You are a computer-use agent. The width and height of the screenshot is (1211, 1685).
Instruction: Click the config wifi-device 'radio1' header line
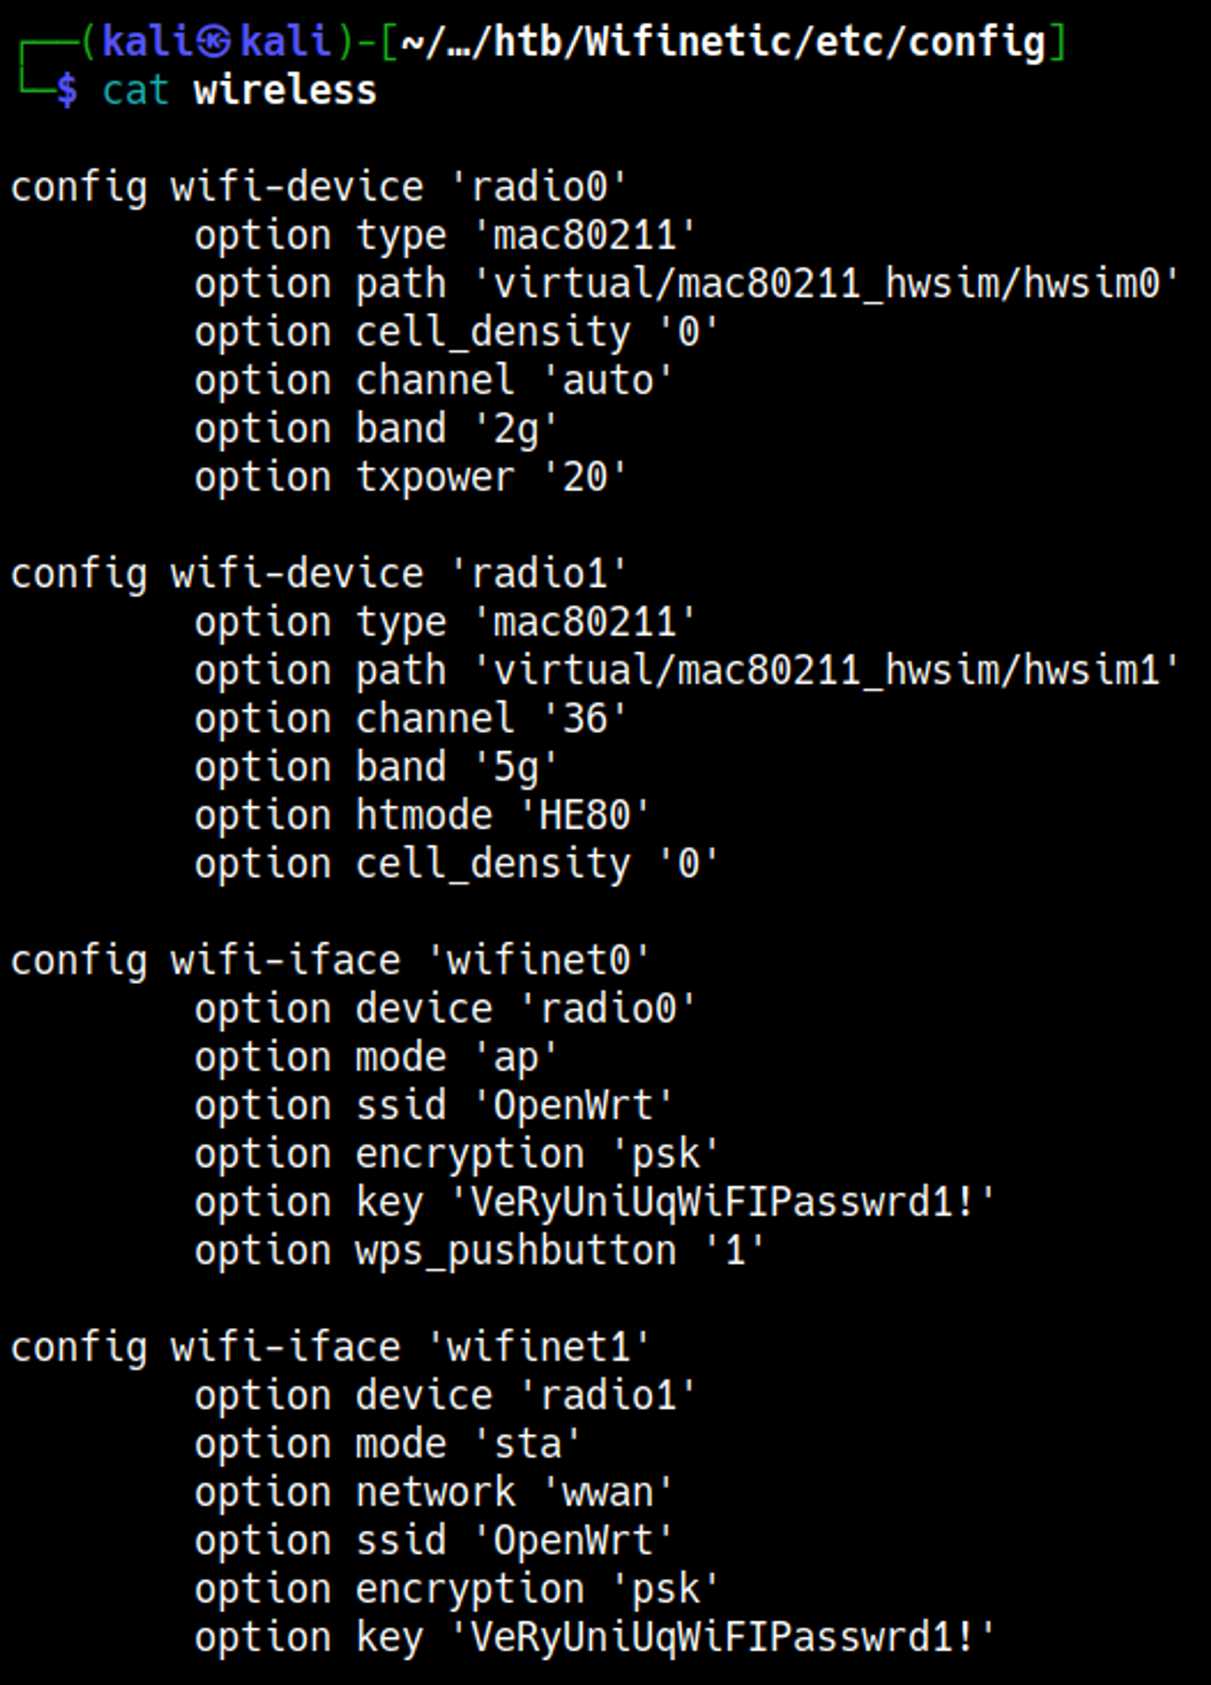coord(318,573)
